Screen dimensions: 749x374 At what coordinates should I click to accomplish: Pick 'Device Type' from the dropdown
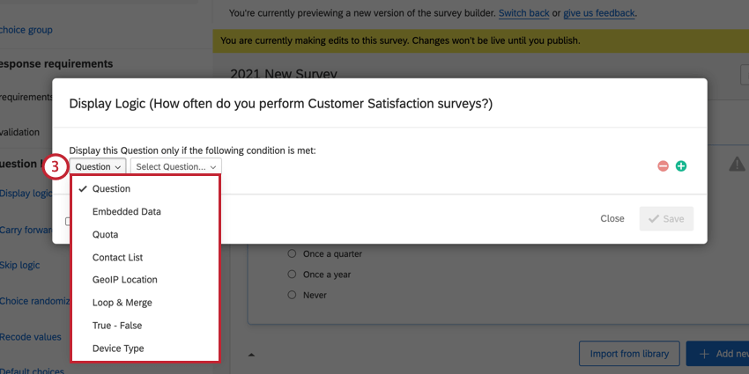coord(118,348)
